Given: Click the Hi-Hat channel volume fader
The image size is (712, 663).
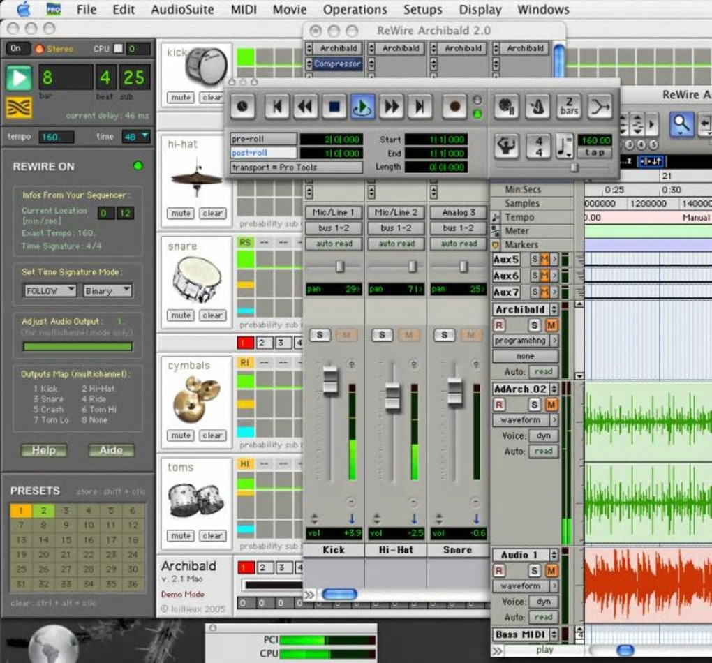Looking at the screenshot, I should click(x=393, y=396).
